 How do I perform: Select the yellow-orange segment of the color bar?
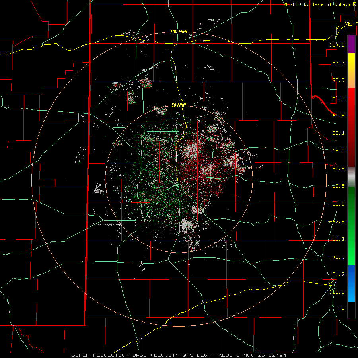pyautogui.click(x=351, y=71)
